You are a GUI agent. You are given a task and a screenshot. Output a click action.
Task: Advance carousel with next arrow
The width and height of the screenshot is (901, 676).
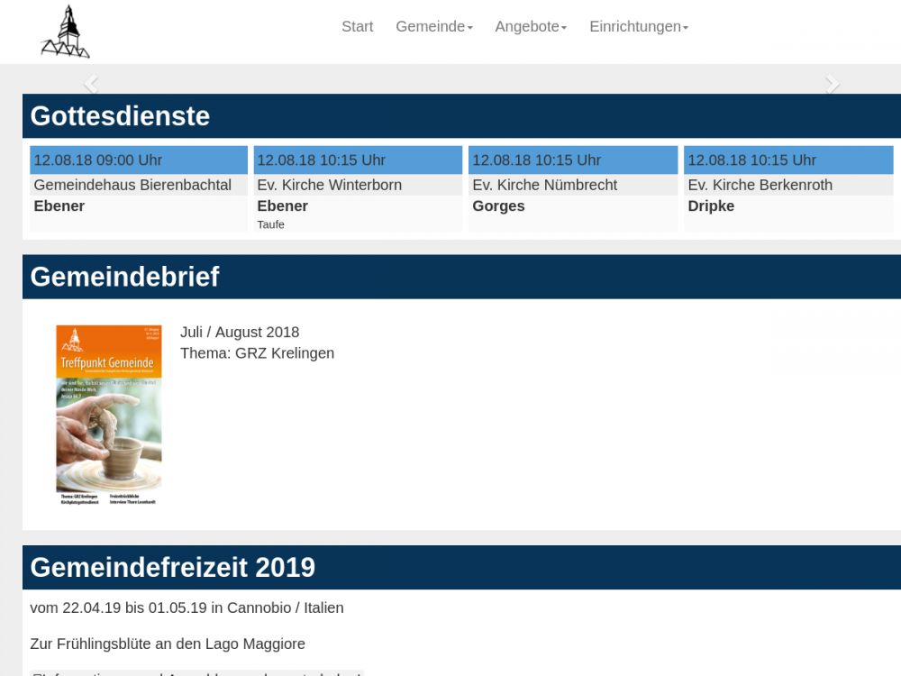[833, 84]
